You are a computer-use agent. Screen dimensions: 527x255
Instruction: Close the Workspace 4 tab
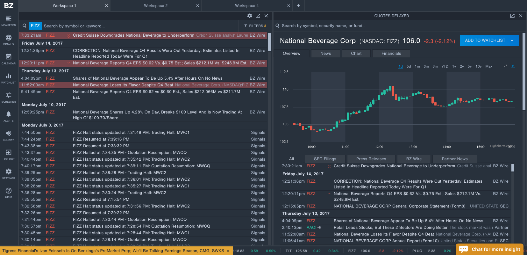288,6
